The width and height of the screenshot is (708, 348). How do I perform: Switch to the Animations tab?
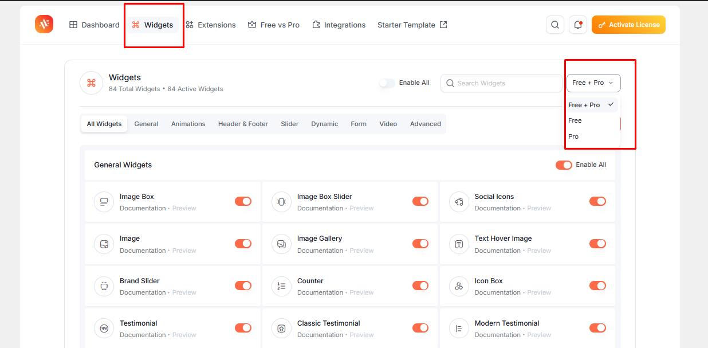pyautogui.click(x=188, y=124)
